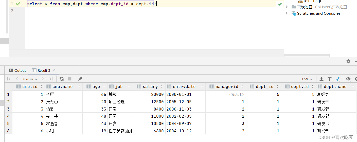This screenshot has height=142, width=357.
Task: Sort by entrydate column arrows
Action: tap(202, 87)
